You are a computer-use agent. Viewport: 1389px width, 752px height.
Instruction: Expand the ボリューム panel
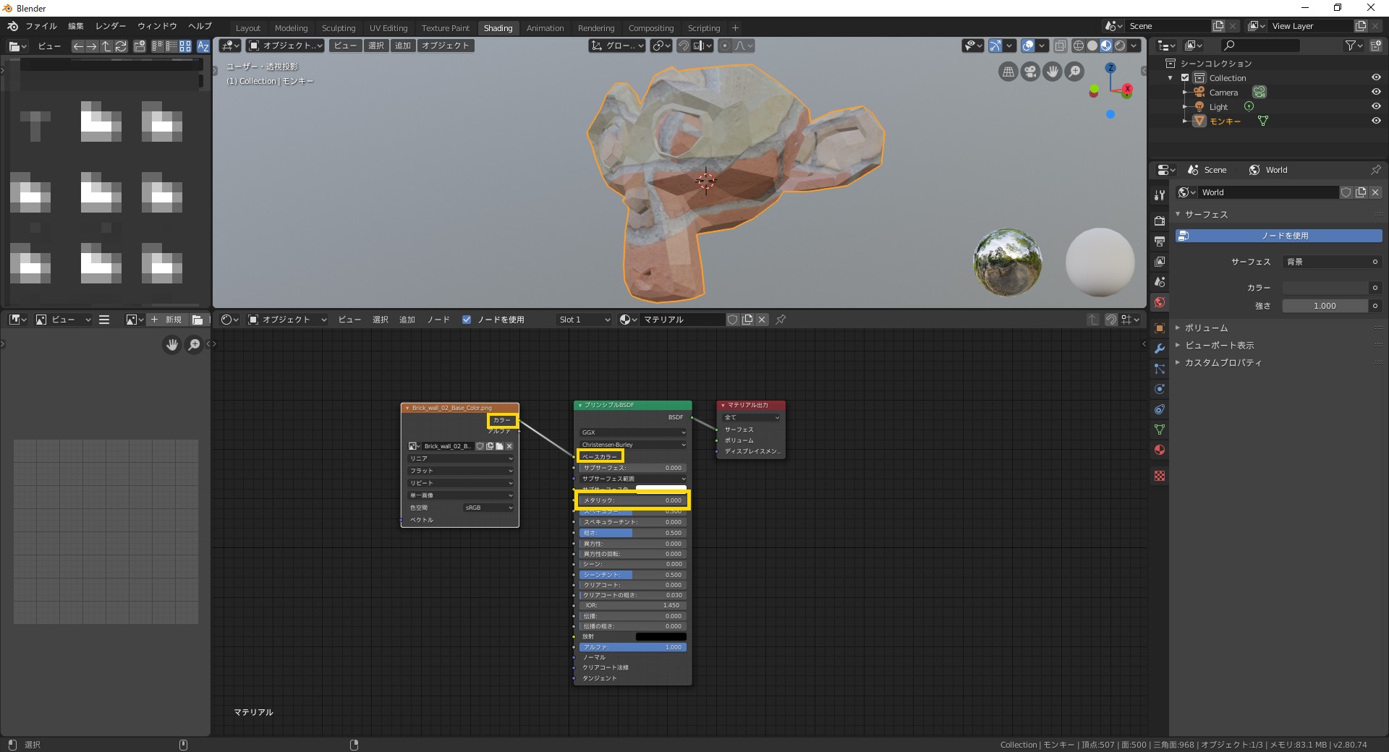[1205, 328]
